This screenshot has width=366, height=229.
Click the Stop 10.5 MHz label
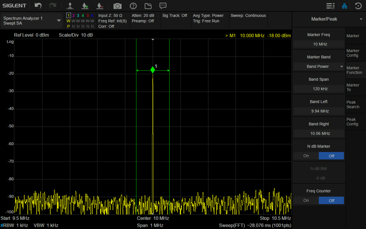pos(275,218)
